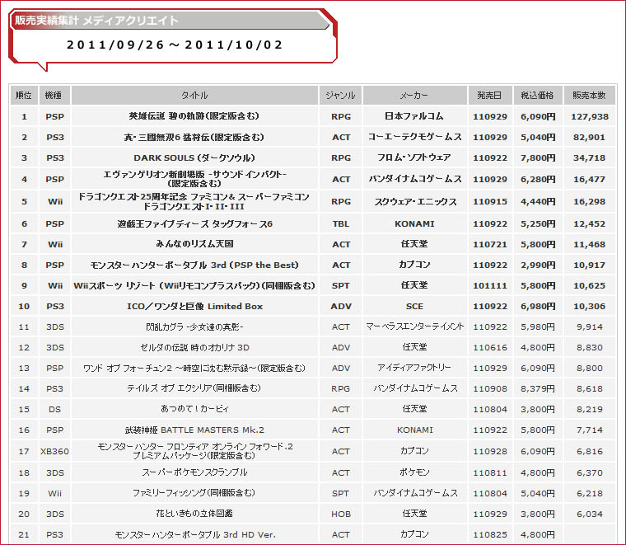Select title DARK SOULS (ダークソウル)
The image size is (626, 545).
point(194,157)
